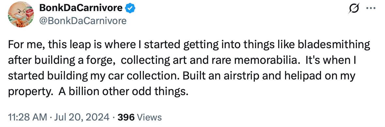Click the blue verified checkmark badge

click(x=130, y=8)
